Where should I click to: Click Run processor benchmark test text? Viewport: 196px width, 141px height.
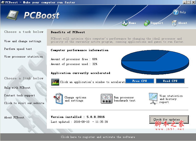[125, 99]
